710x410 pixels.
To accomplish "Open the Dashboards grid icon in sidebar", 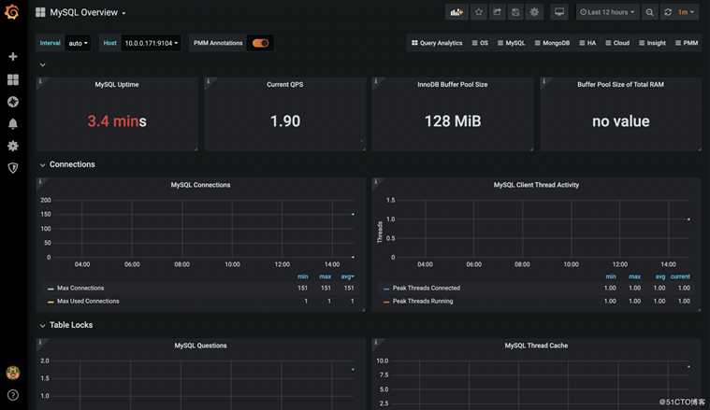I will pos(13,79).
